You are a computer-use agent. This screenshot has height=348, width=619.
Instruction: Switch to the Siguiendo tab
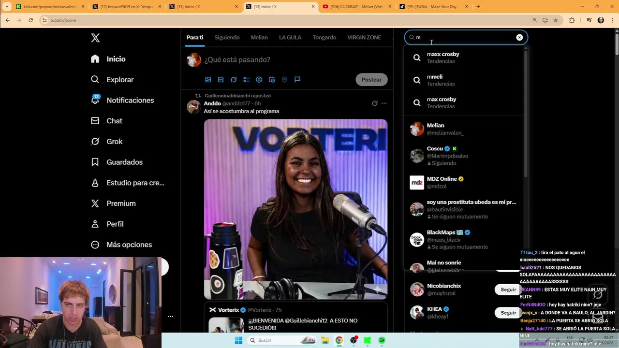coord(227,37)
